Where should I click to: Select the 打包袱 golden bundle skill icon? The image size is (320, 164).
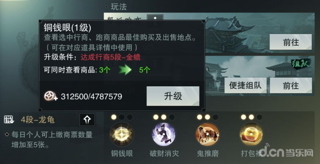[252, 134]
